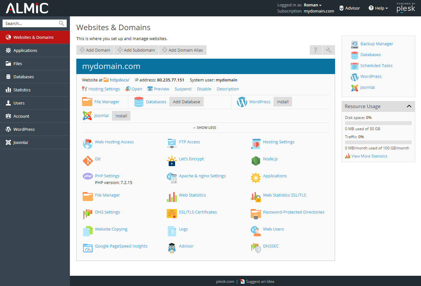Click the Suspend link
The height and width of the screenshot is (286, 421).
click(183, 89)
